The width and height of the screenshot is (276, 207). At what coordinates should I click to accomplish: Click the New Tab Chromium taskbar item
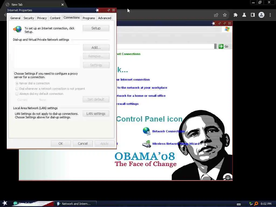coord(33,204)
